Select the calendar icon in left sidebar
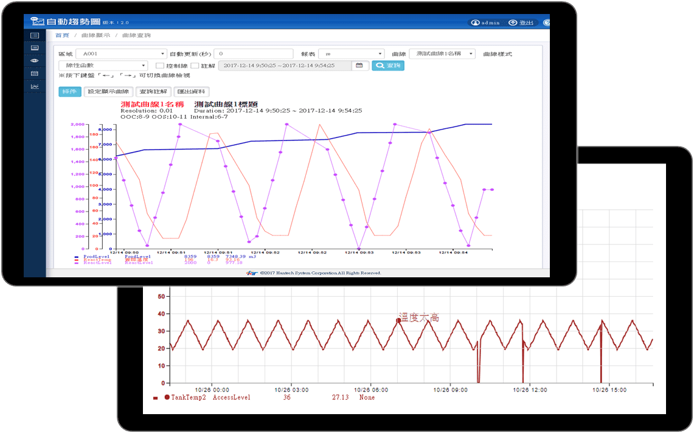 35,74
